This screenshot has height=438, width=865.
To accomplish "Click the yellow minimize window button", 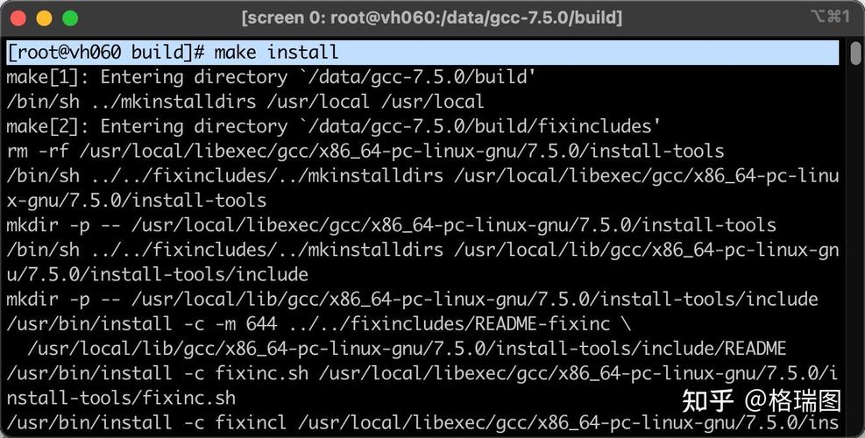I will click(x=44, y=18).
